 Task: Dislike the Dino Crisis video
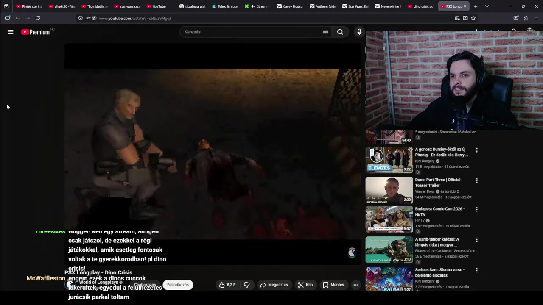tap(246, 285)
